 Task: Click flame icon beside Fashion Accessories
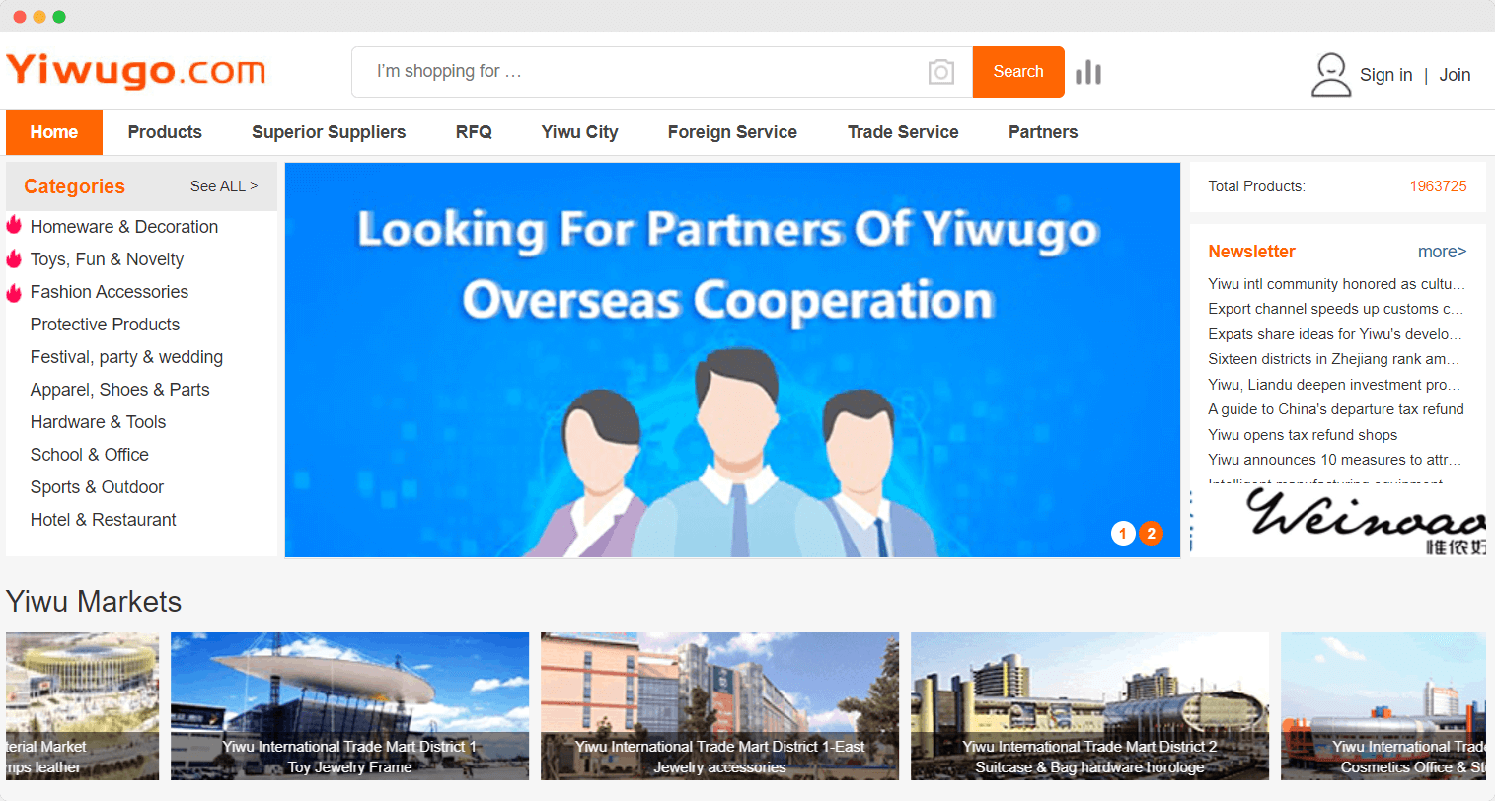tap(14, 292)
